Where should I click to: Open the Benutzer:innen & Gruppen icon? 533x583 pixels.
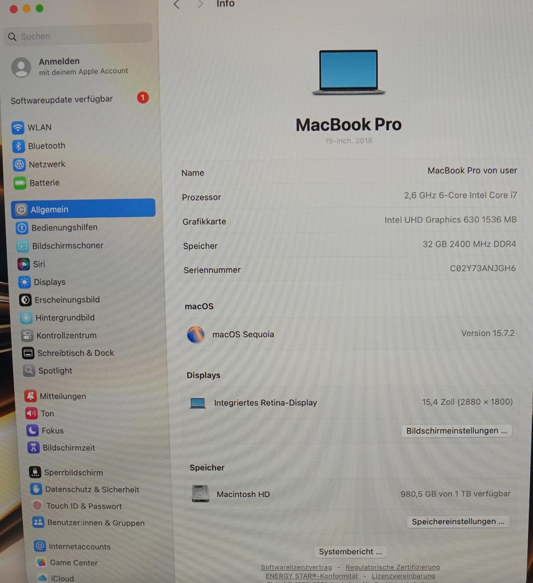pos(38,523)
